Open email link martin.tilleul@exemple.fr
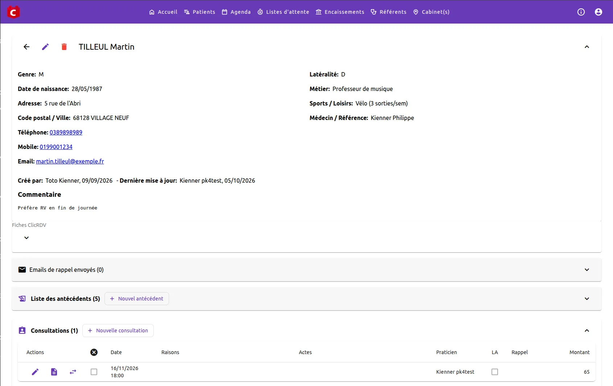The image size is (613, 386). pos(70,161)
